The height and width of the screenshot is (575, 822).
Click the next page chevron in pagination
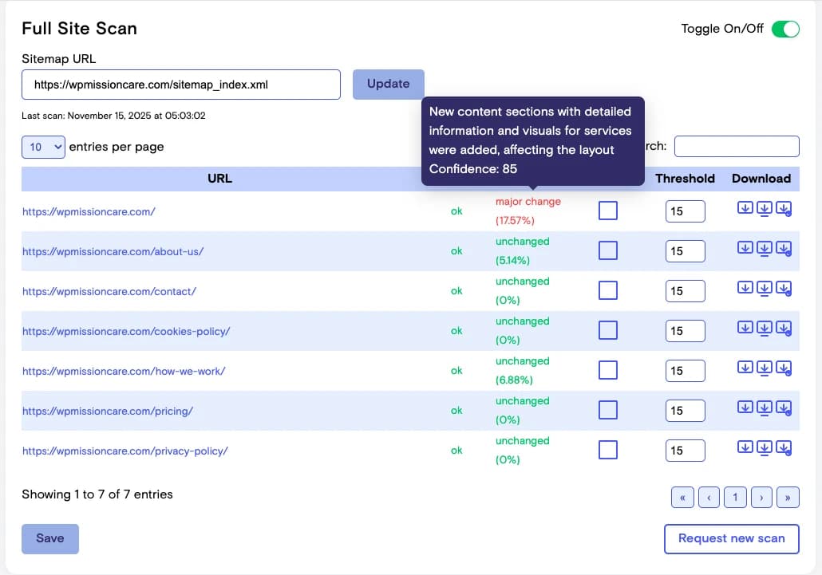(x=761, y=497)
